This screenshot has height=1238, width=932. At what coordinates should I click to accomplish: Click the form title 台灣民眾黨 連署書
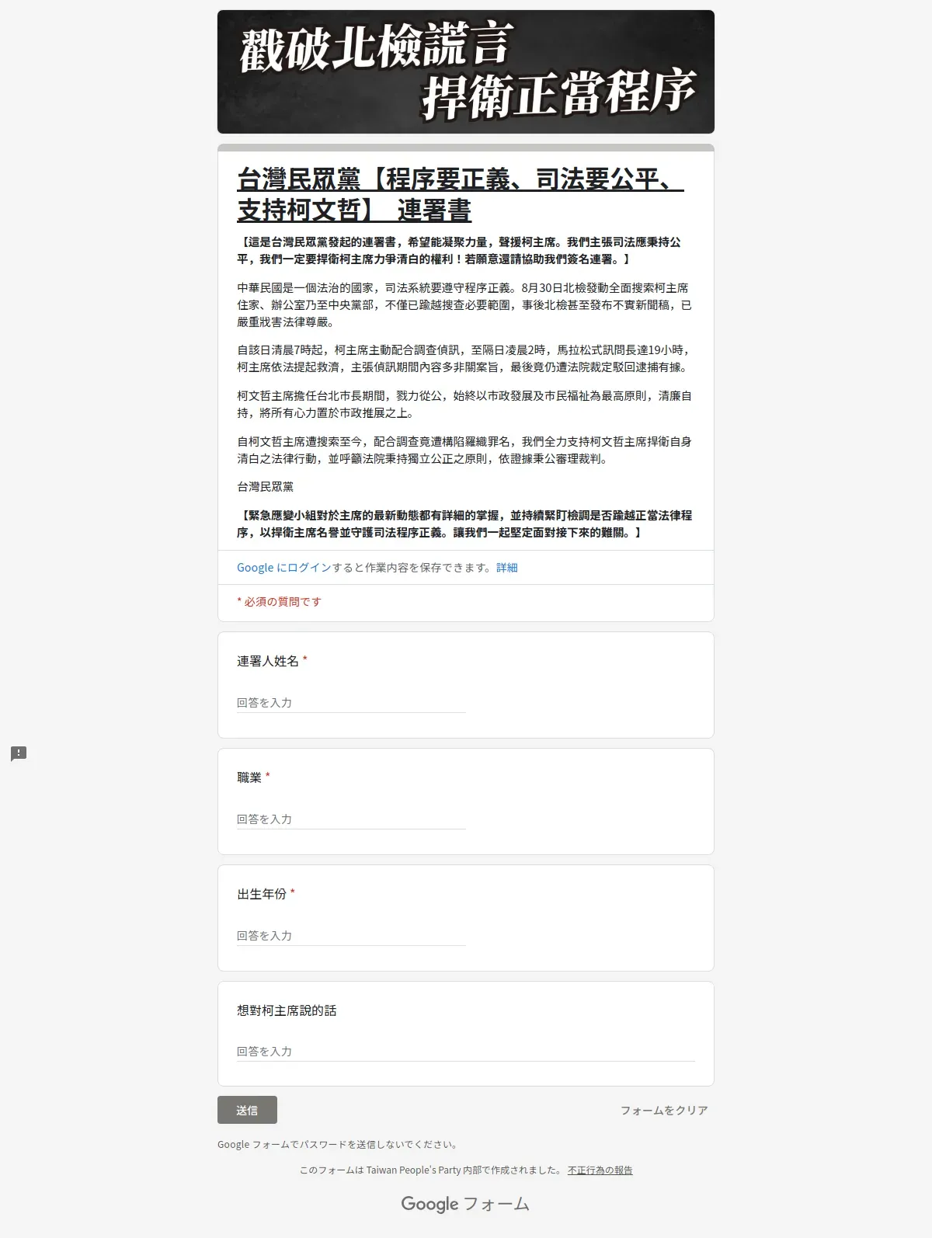460,194
